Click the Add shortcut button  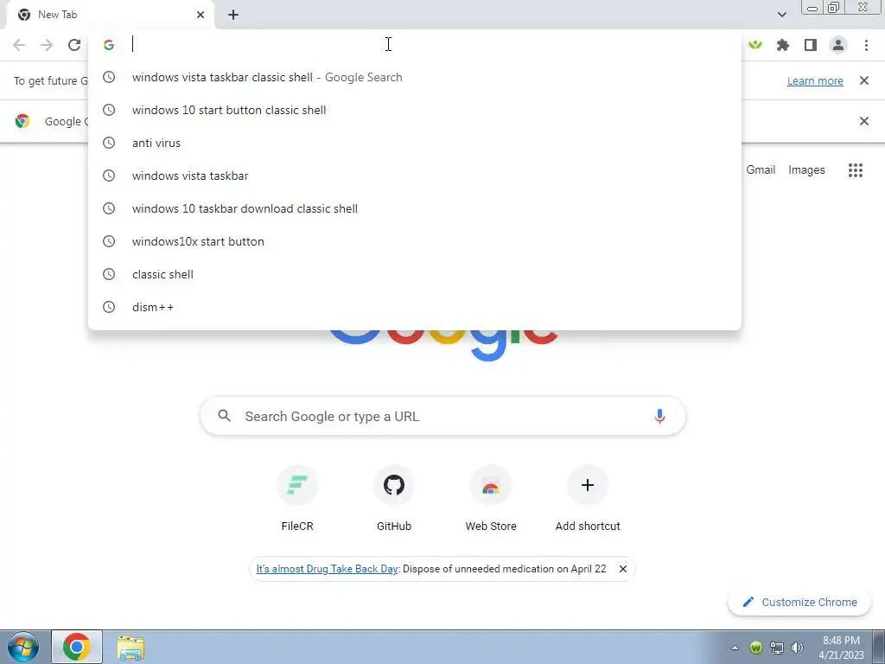click(x=588, y=499)
